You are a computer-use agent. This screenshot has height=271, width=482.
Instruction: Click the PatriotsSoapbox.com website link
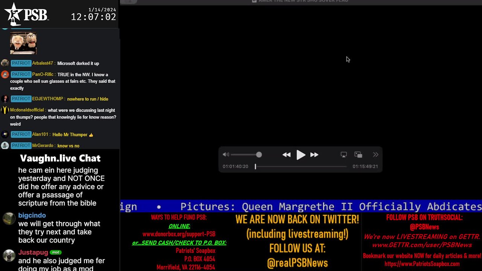(x=422, y=264)
